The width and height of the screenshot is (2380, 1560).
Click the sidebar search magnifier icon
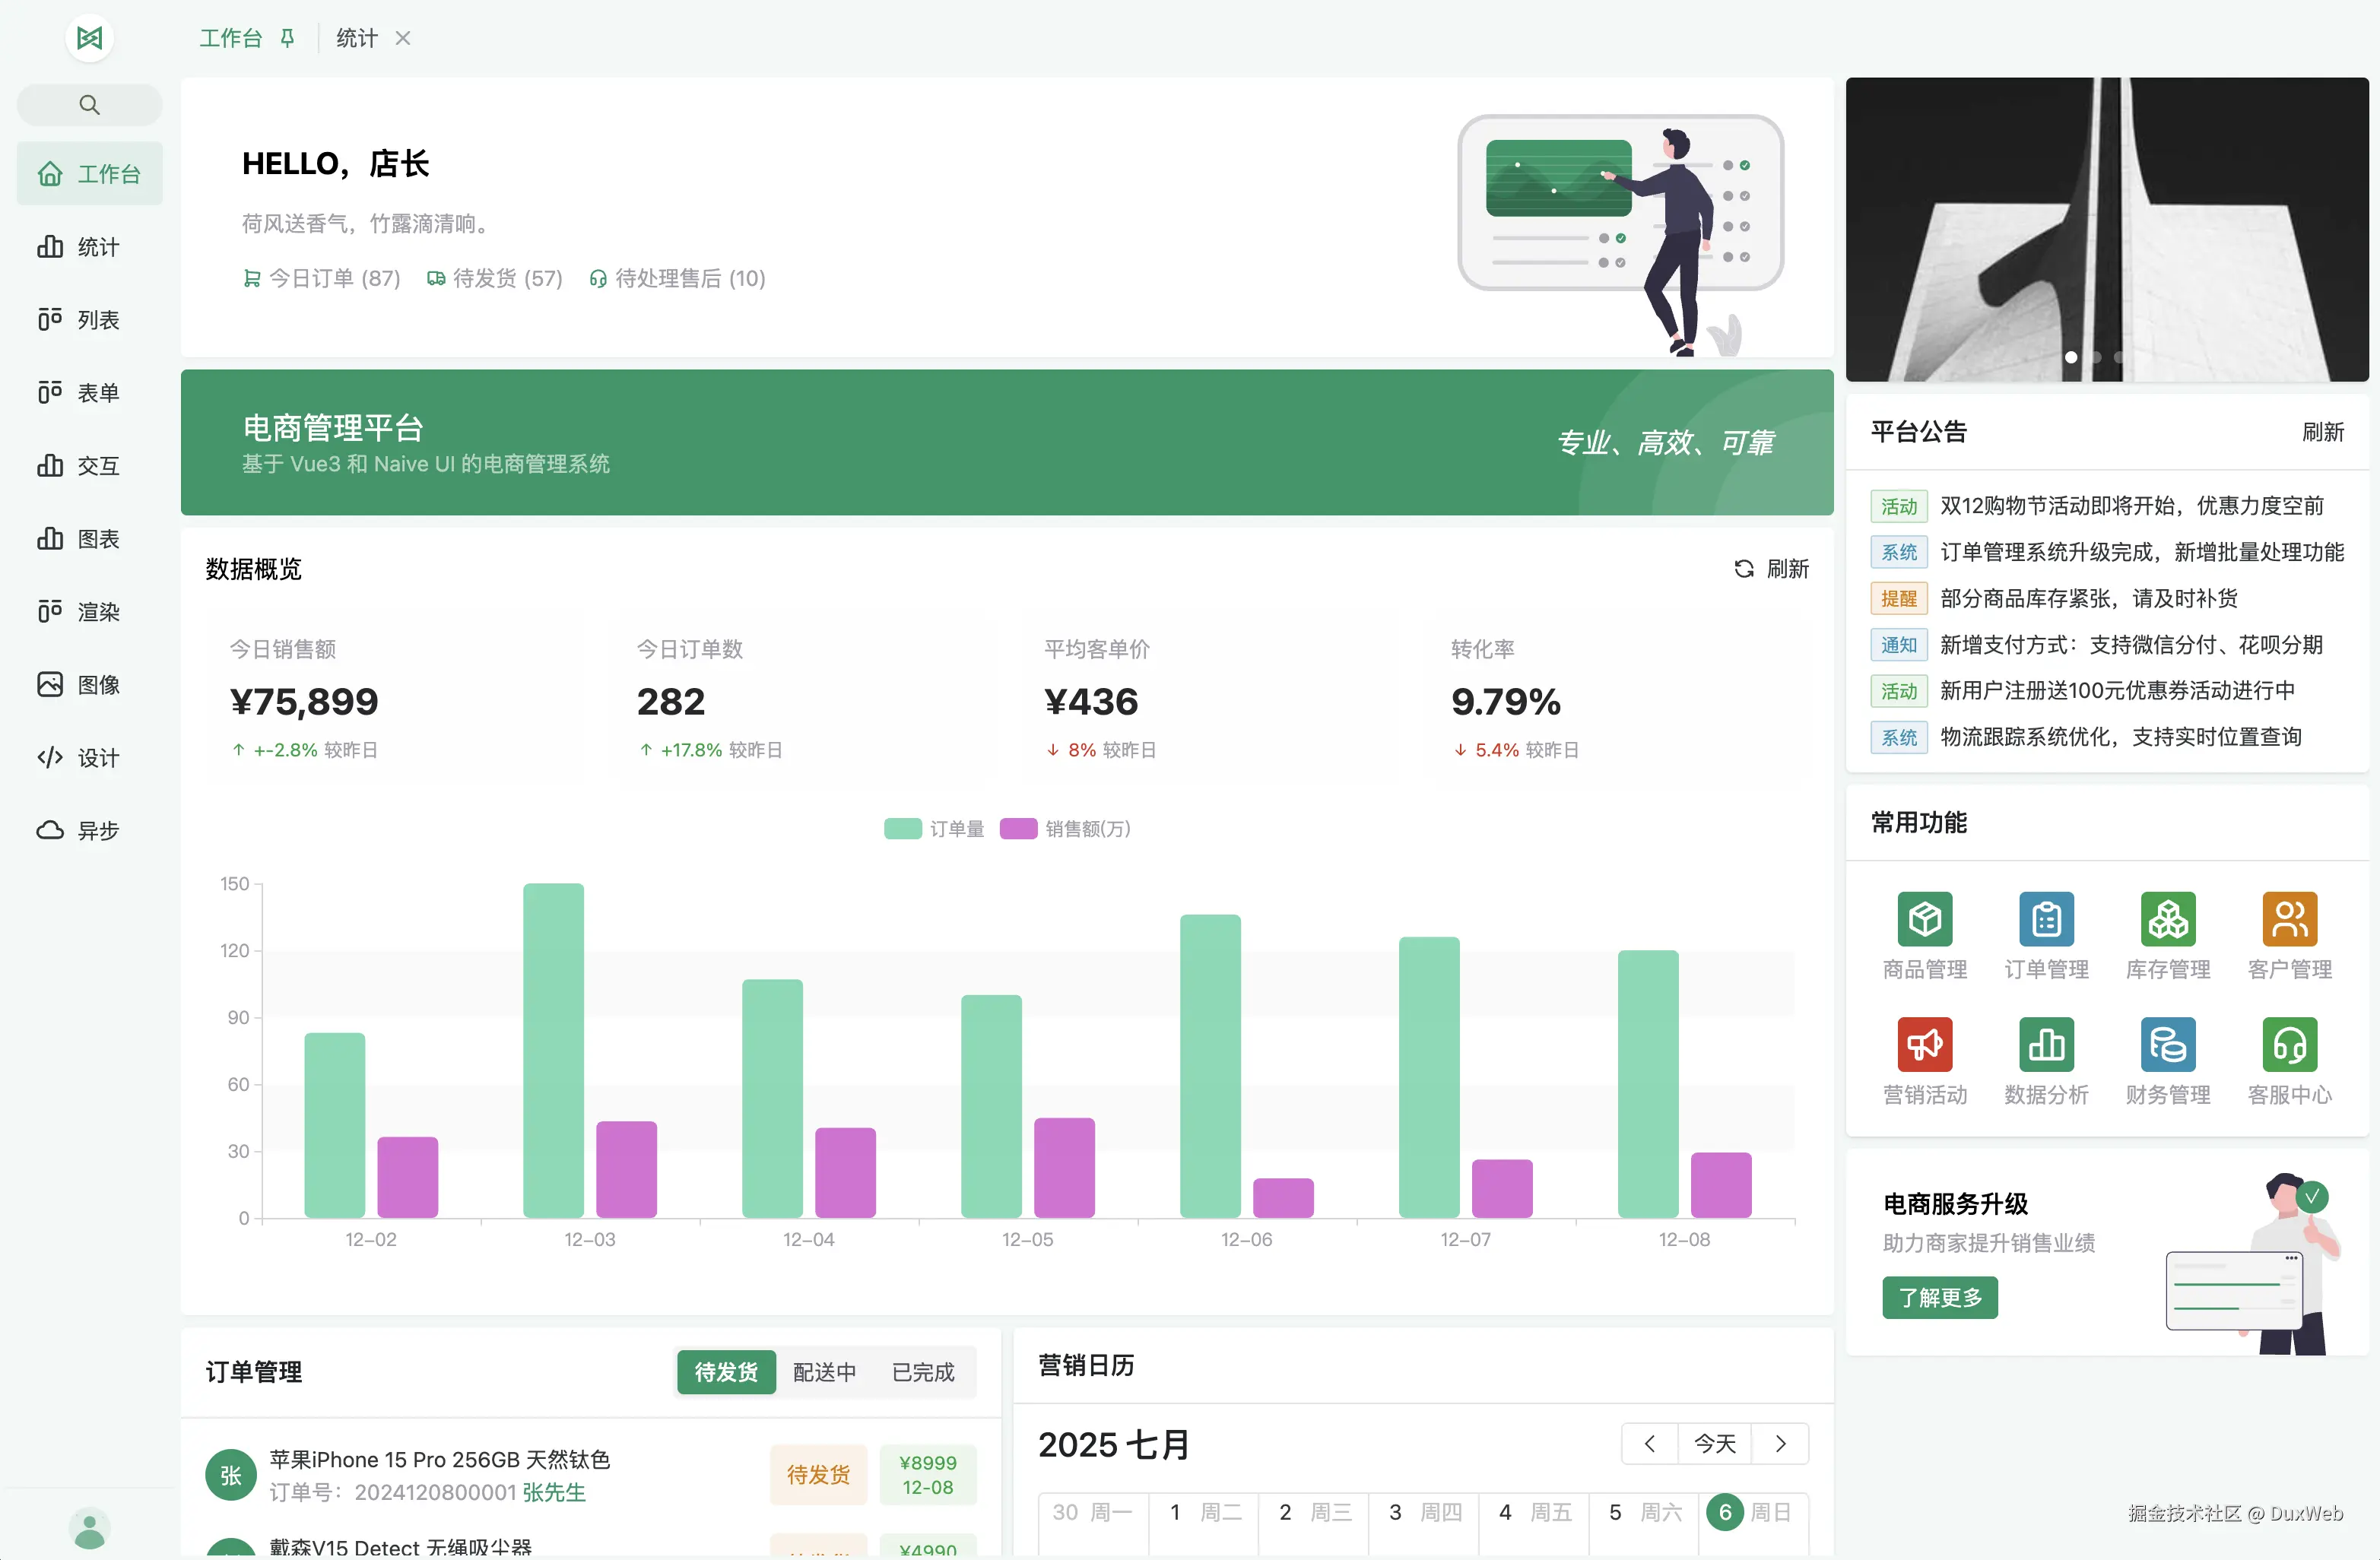click(89, 105)
